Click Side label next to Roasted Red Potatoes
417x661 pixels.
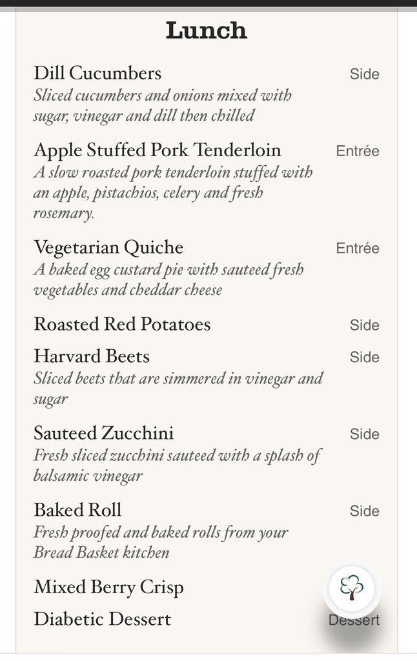pyautogui.click(x=364, y=325)
